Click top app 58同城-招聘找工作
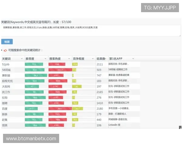 [118, 70]
